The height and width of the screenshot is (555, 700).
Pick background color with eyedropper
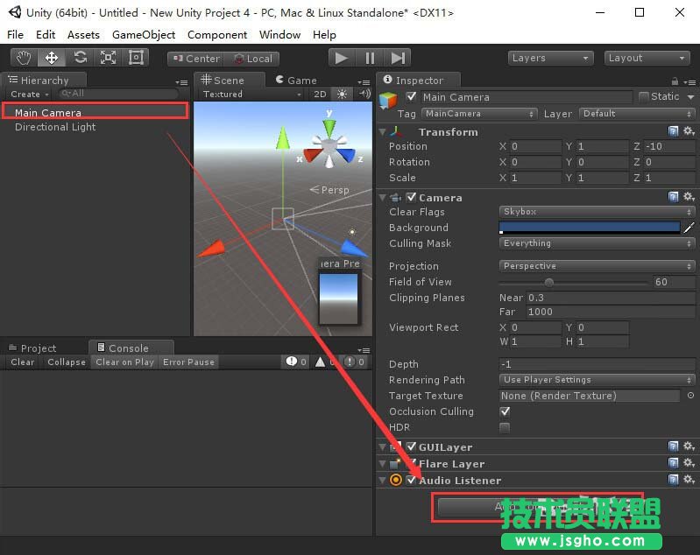click(689, 228)
